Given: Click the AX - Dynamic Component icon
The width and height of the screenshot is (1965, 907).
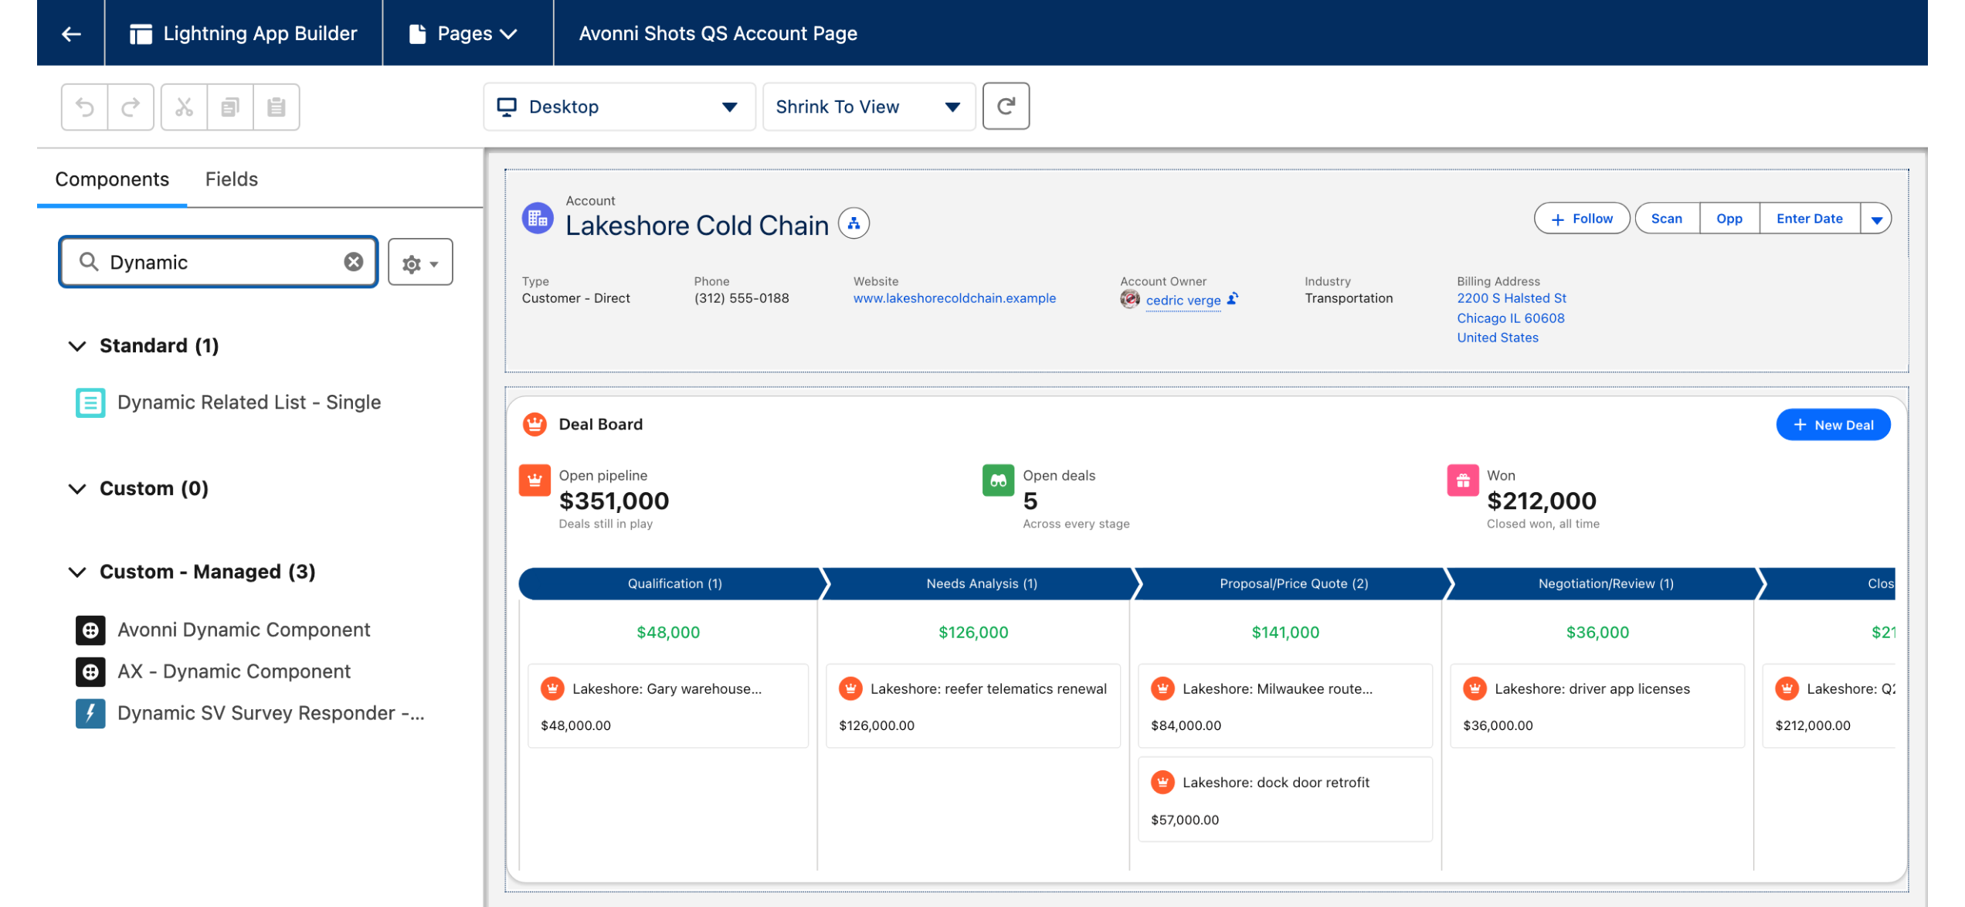Looking at the screenshot, I should click(x=90, y=671).
